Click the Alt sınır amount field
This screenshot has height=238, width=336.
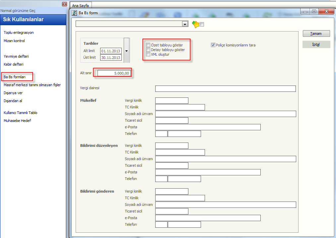coord(114,73)
